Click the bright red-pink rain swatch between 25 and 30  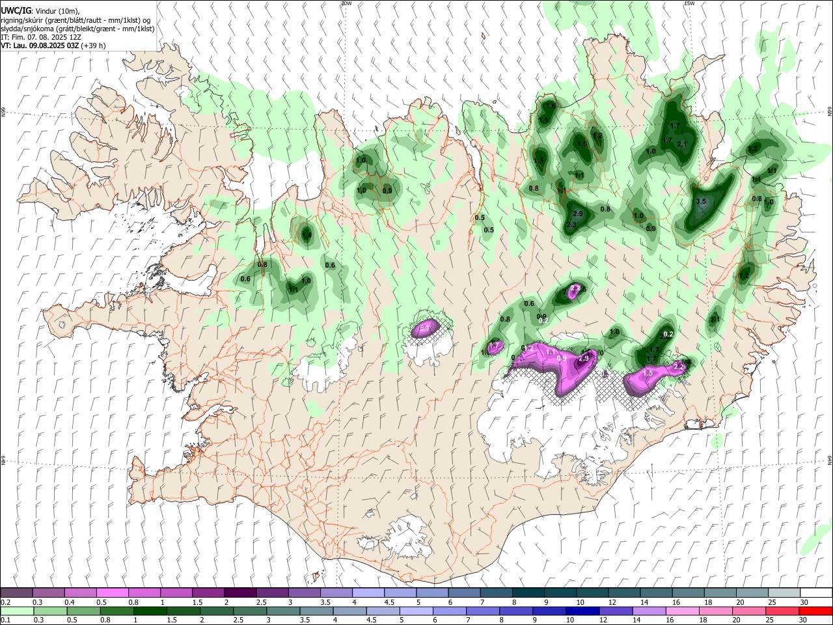782,611
